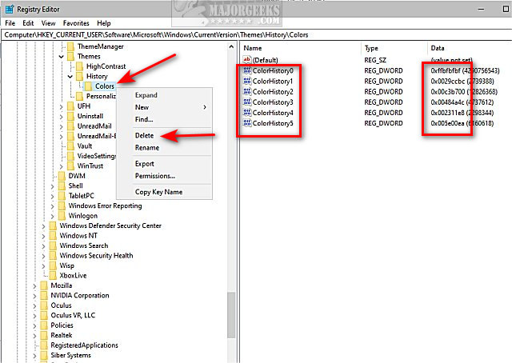Click the tree pane vertical scrollbar thumb
The image size is (512, 363).
coord(231,316)
